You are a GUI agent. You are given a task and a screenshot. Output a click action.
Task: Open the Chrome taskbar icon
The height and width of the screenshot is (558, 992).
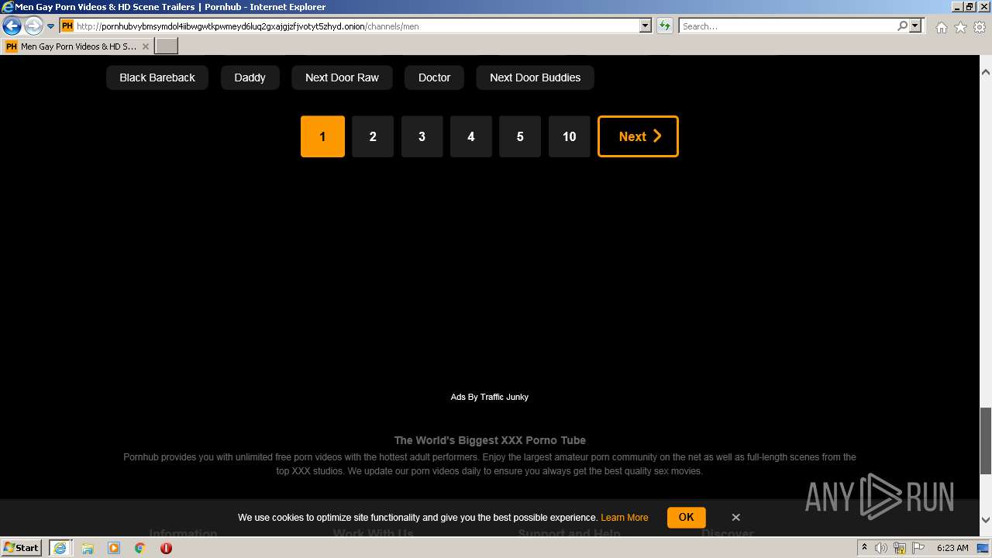[x=140, y=548]
